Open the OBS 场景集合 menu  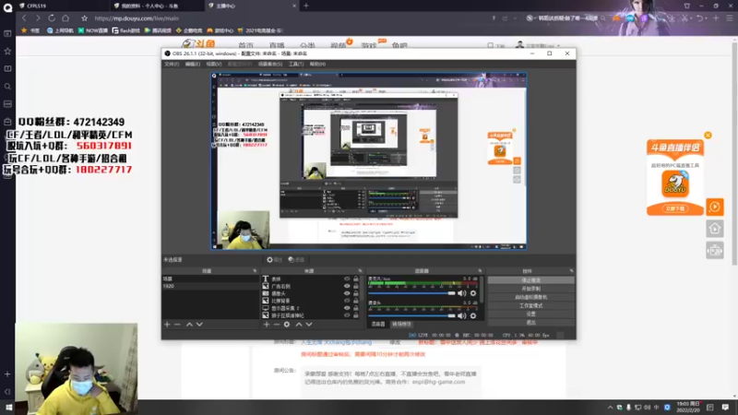pos(270,64)
